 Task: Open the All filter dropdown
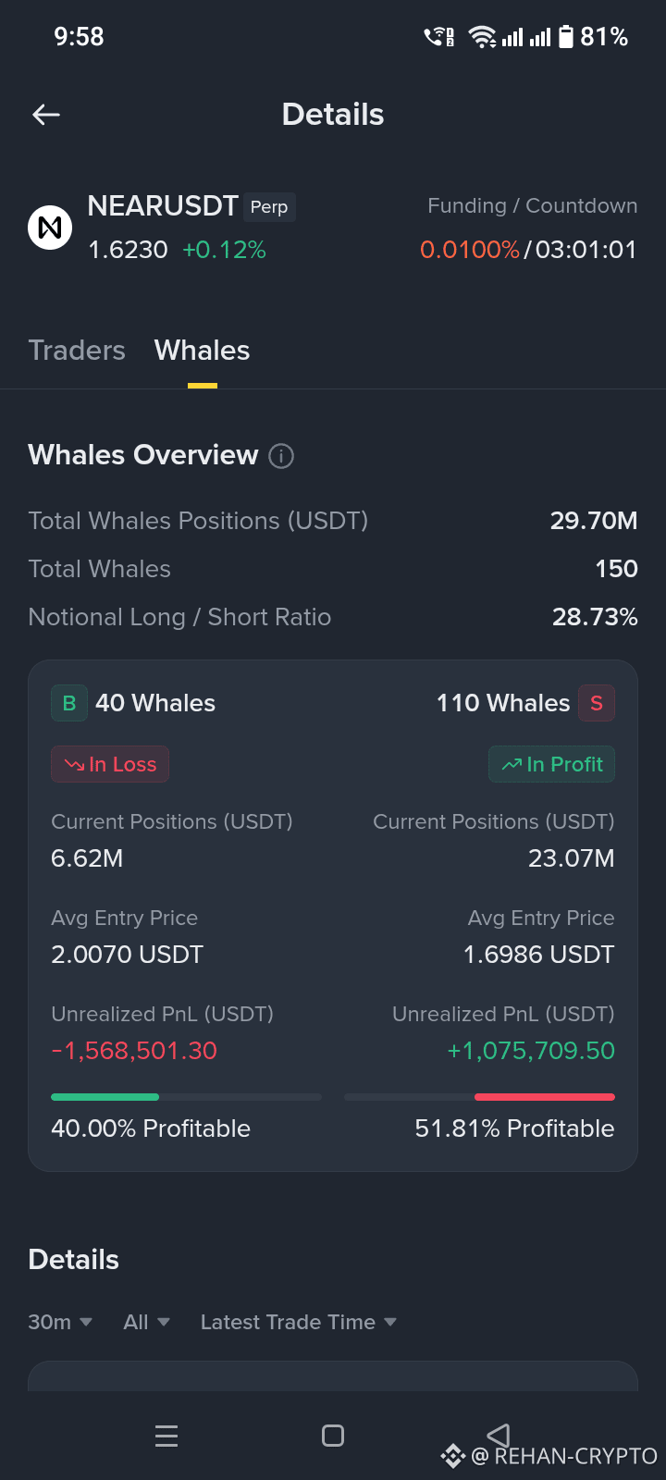click(x=147, y=1323)
